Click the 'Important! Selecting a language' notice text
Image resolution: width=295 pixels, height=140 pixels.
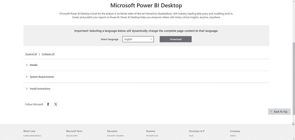tap(146, 31)
